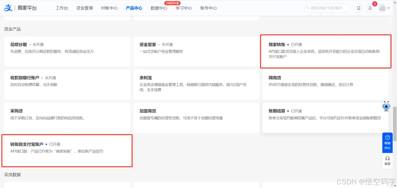
Task: Open the 花呗分期 product card
Action: click(67, 51)
